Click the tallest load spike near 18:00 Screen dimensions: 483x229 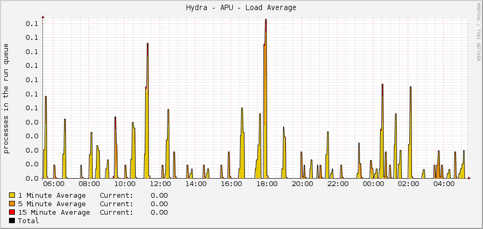(x=266, y=99)
